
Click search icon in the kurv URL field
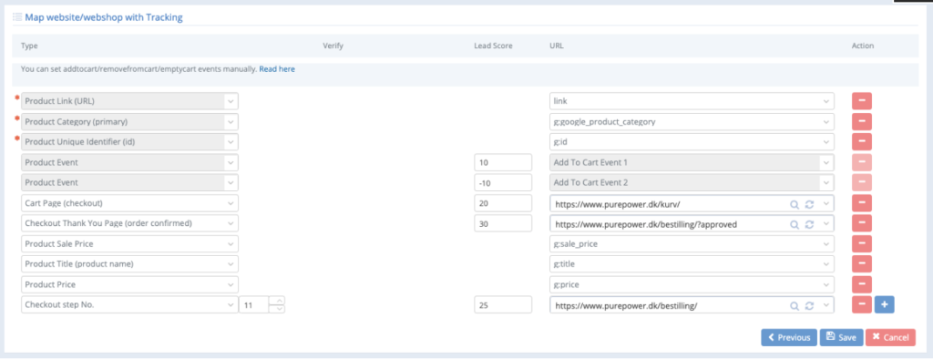[794, 204]
